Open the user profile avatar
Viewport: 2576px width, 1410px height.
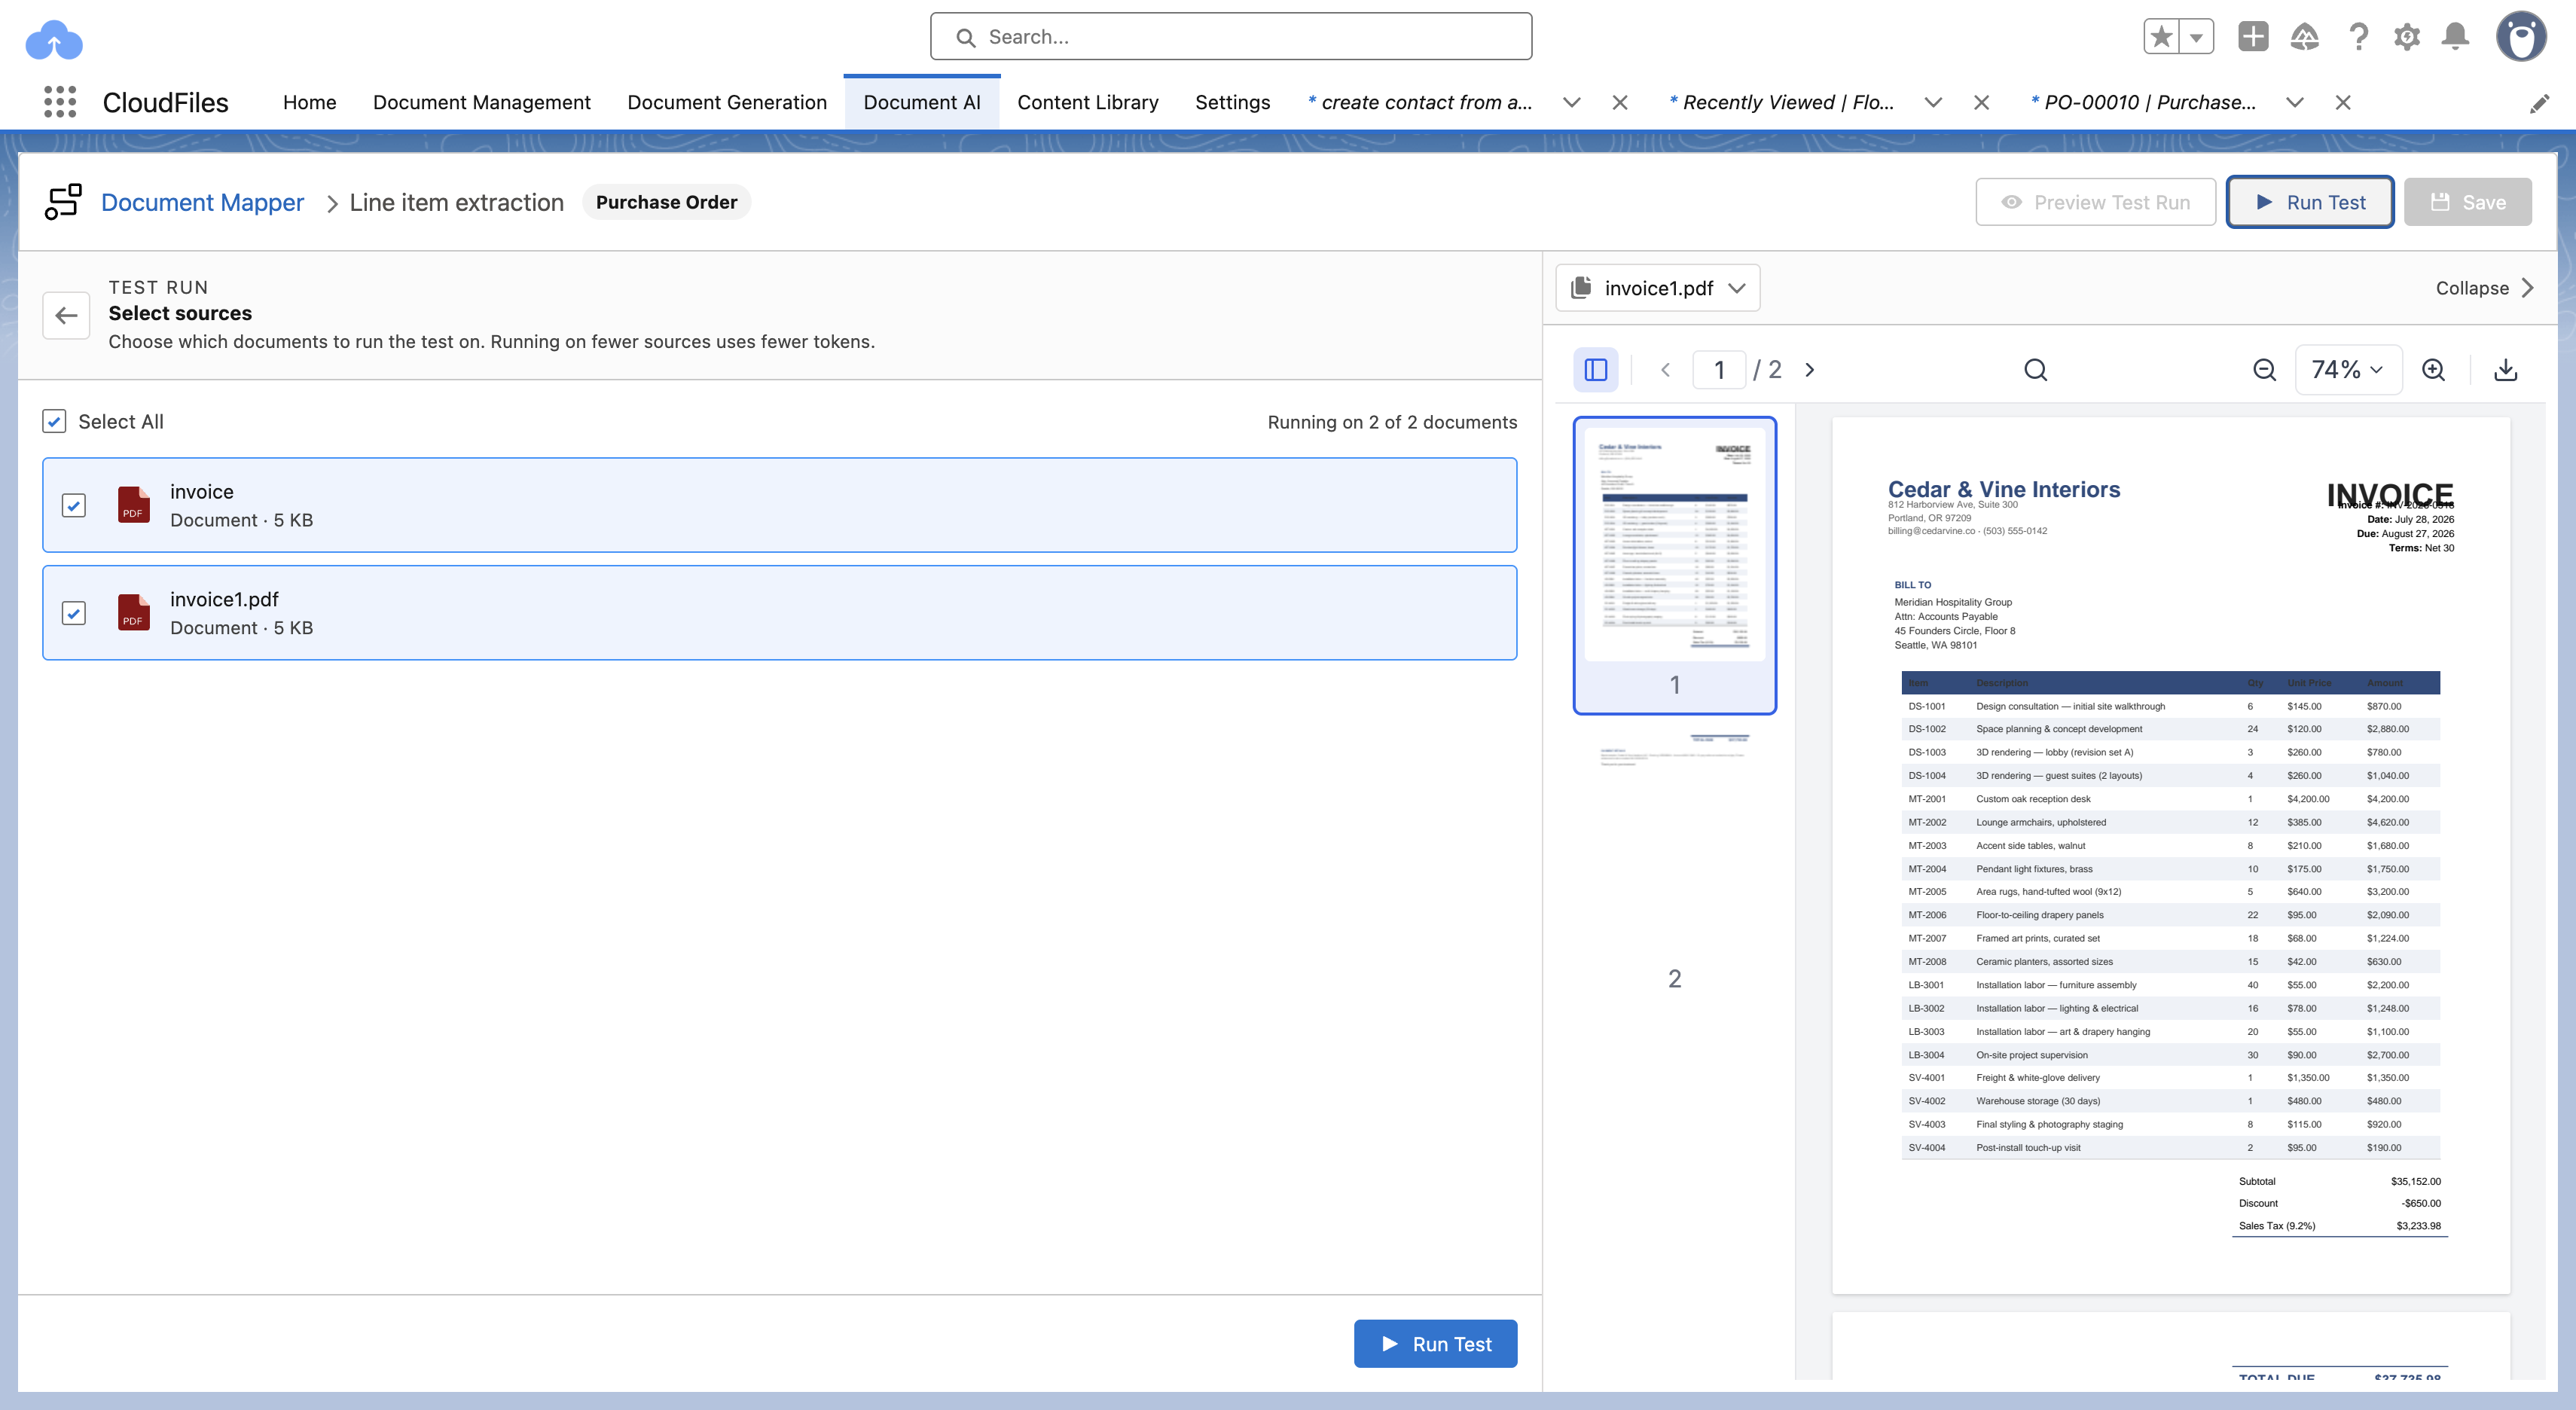point(2521,37)
